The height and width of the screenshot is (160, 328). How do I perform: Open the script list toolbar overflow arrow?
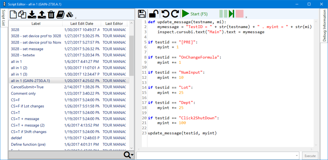76,18
